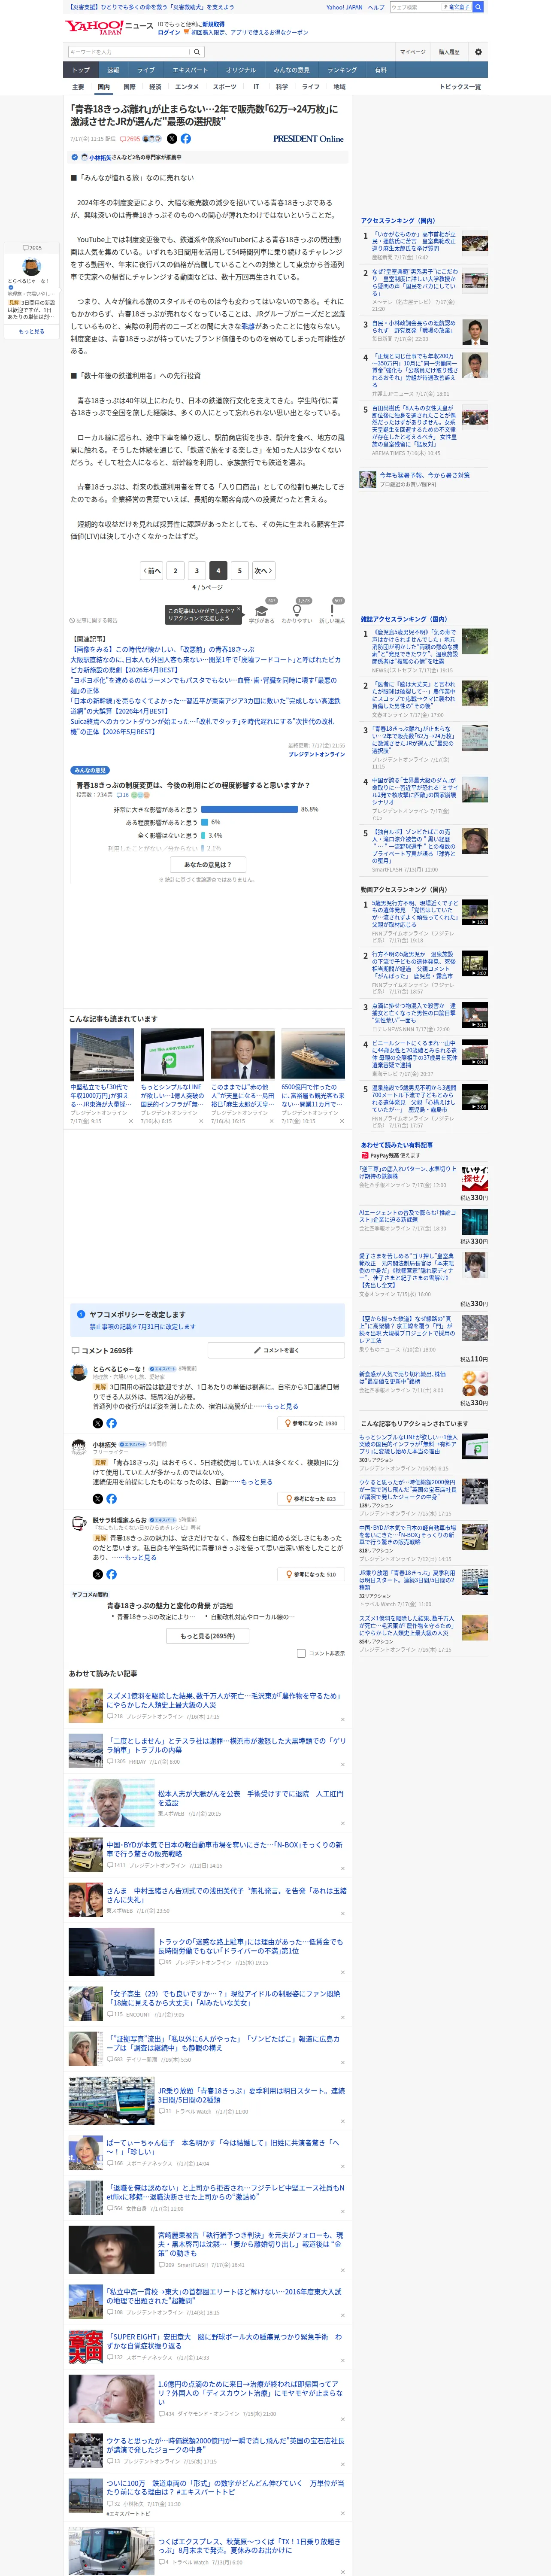The image size is (551, 2576).
Task: Click the キーワードを入力 search field
Action: click(129, 52)
